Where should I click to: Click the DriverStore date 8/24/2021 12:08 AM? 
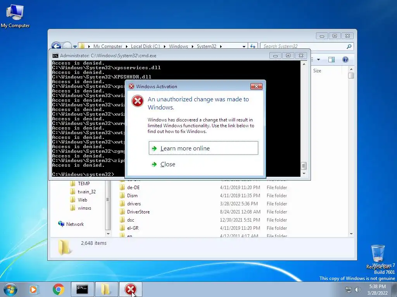pos(240,212)
